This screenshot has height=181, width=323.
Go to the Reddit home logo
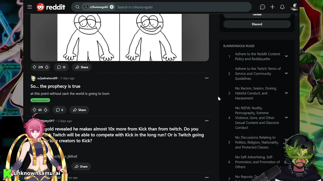pos(51,7)
